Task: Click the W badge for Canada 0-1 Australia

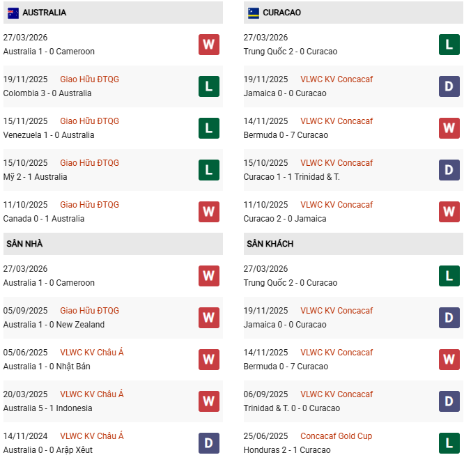Action: tap(209, 212)
